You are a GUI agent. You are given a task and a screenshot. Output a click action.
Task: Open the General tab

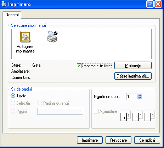12,15
